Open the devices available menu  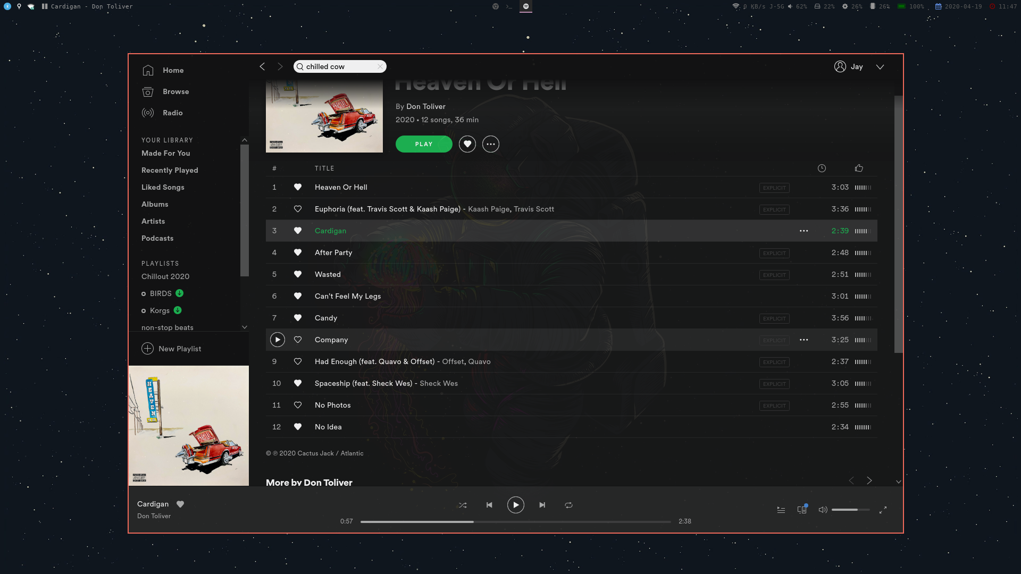802,510
